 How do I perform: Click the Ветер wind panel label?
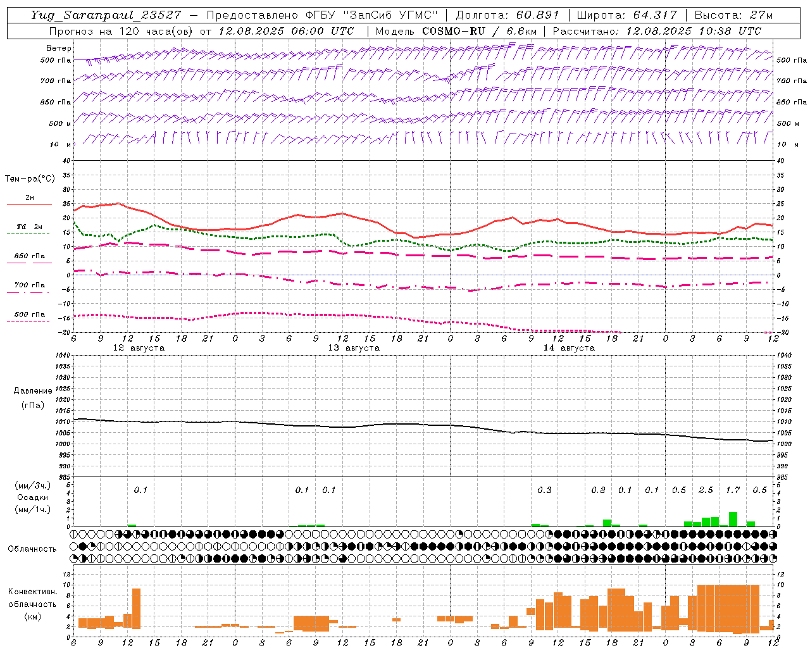[59, 48]
